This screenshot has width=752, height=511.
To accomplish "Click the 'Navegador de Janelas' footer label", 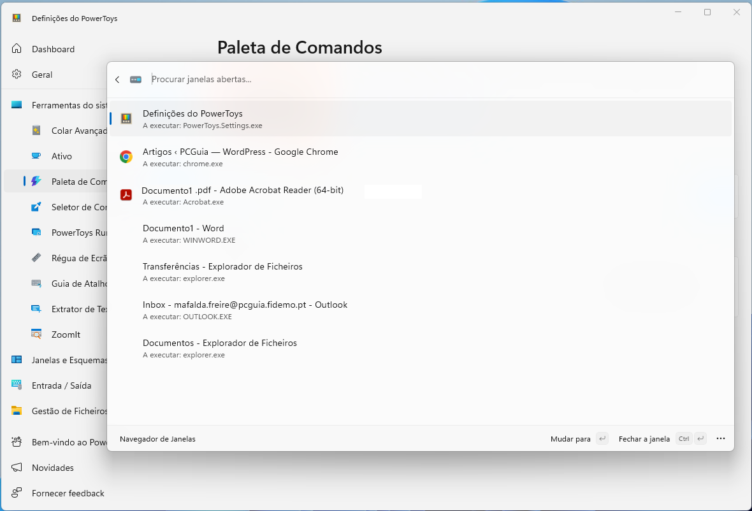I will (158, 439).
